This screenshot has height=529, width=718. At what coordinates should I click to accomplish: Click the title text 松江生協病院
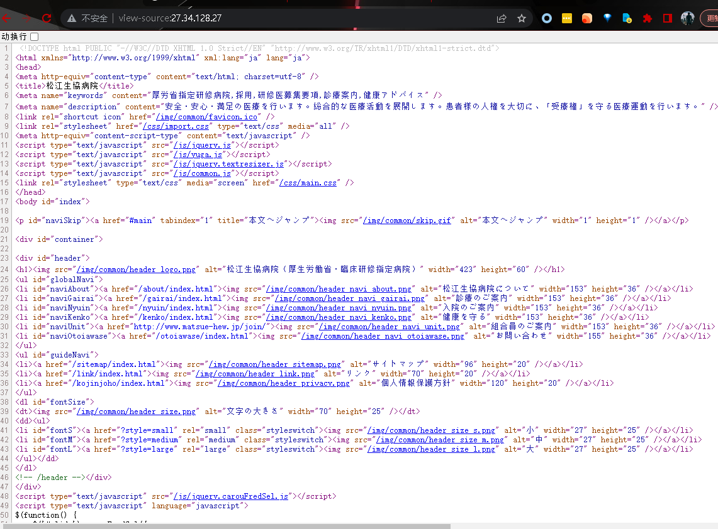pos(72,85)
